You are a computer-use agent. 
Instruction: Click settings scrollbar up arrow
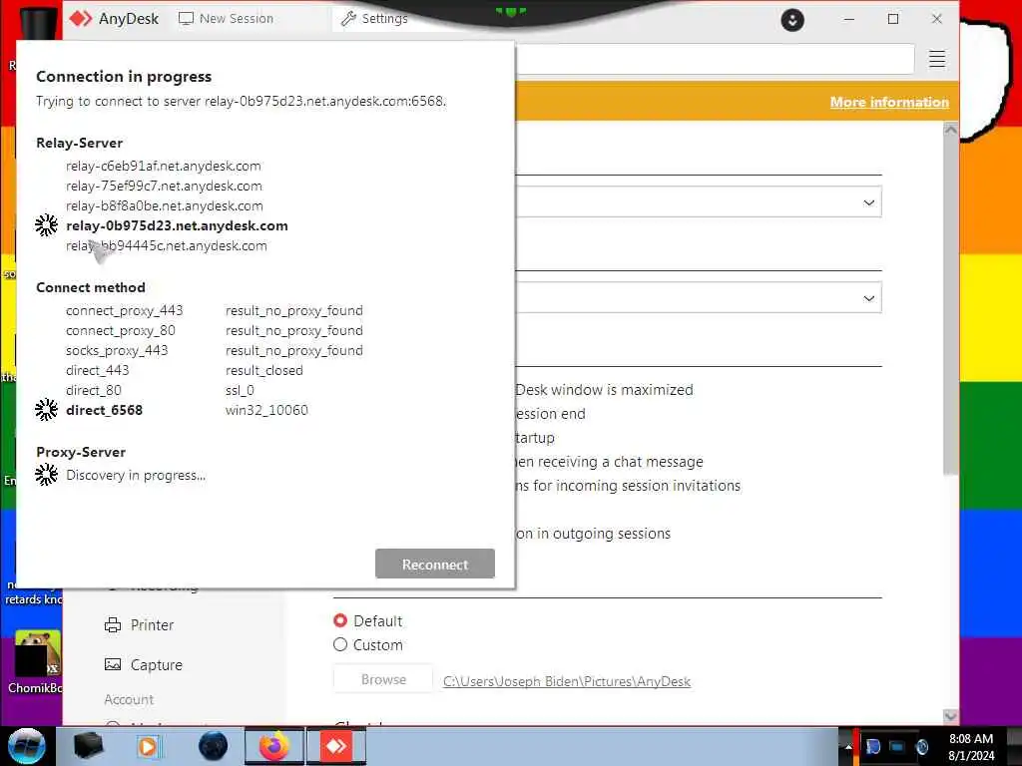tap(950, 130)
